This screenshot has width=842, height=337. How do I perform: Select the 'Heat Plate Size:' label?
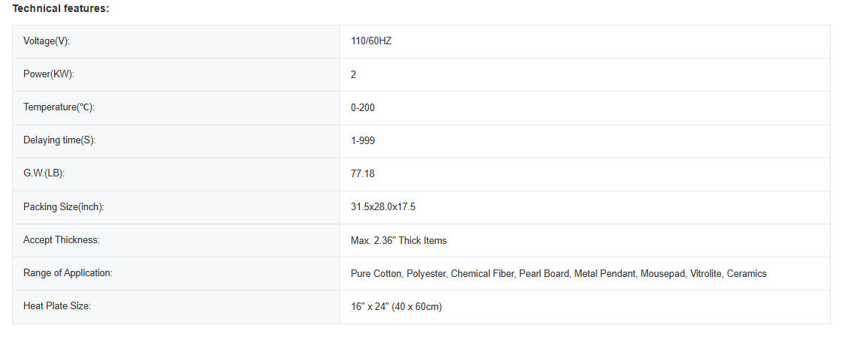point(57,306)
